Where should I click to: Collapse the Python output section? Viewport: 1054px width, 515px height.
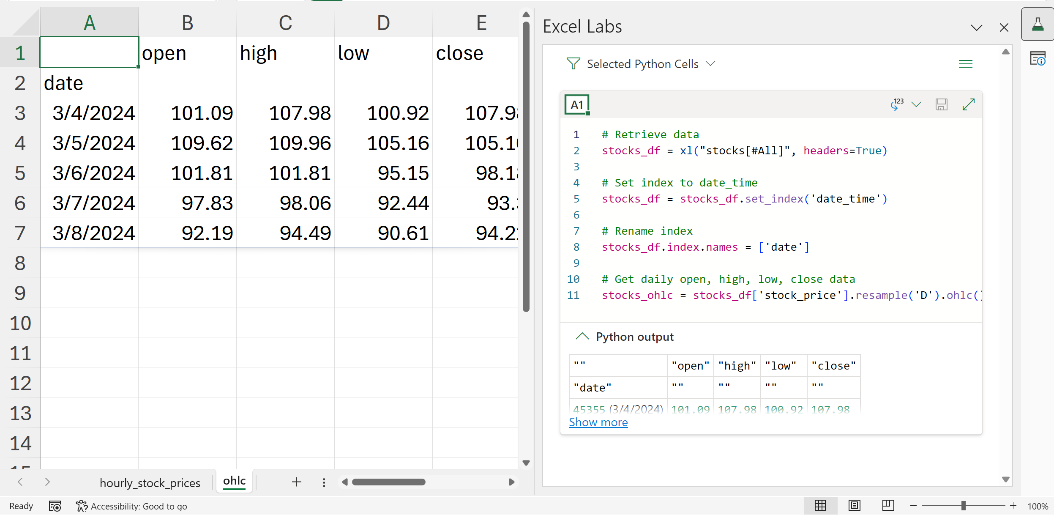[x=582, y=337]
